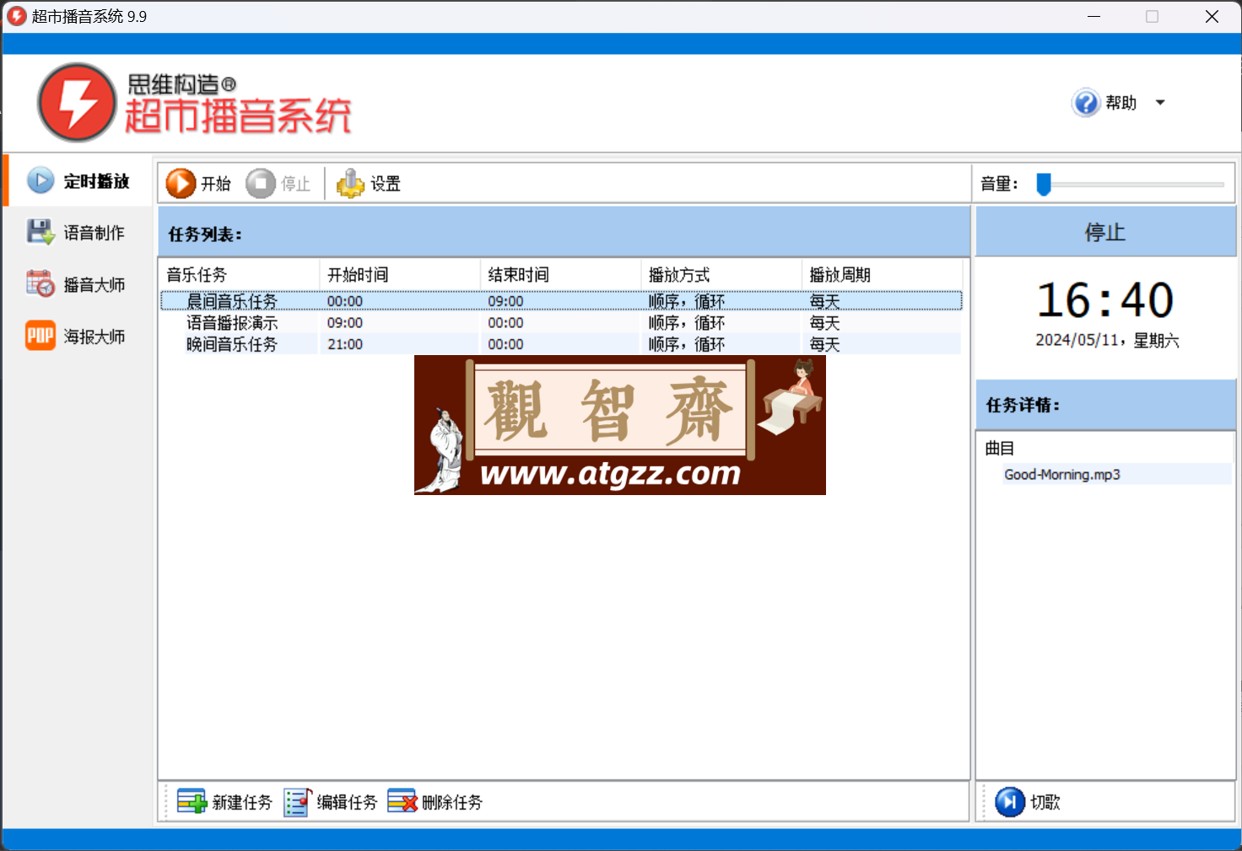The height and width of the screenshot is (851, 1242).
Task: Click the gray 停止 stop icon in toolbar
Action: [x=261, y=183]
